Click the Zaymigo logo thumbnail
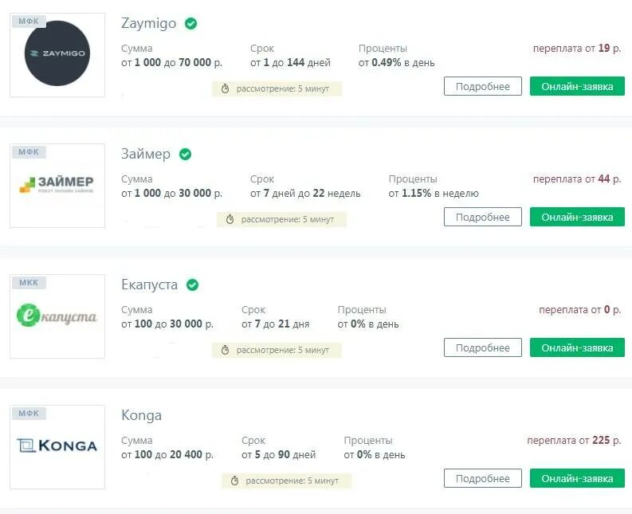 click(x=57, y=54)
